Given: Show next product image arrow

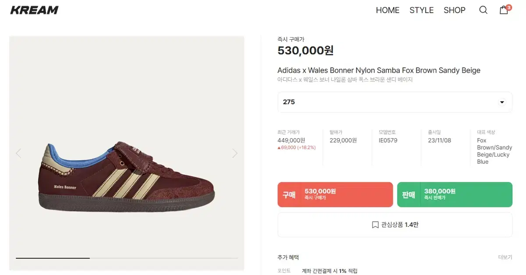Looking at the screenshot, I should coord(235,153).
